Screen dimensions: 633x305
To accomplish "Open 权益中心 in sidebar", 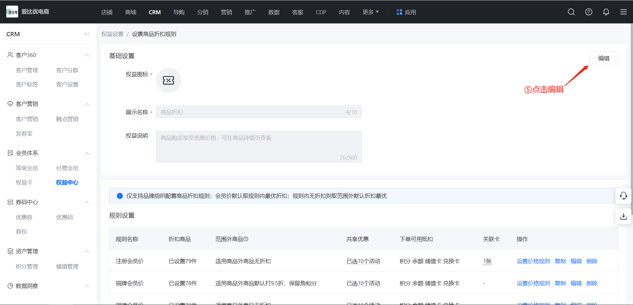I will 67,182.
